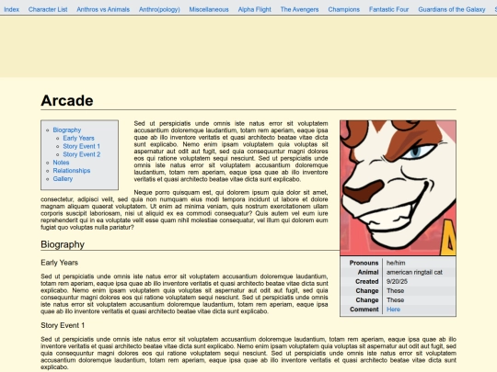Open the Index nav link

coord(11,9)
